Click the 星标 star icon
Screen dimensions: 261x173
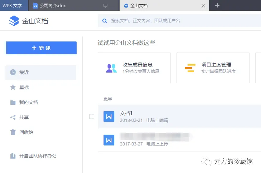[x=13, y=87]
